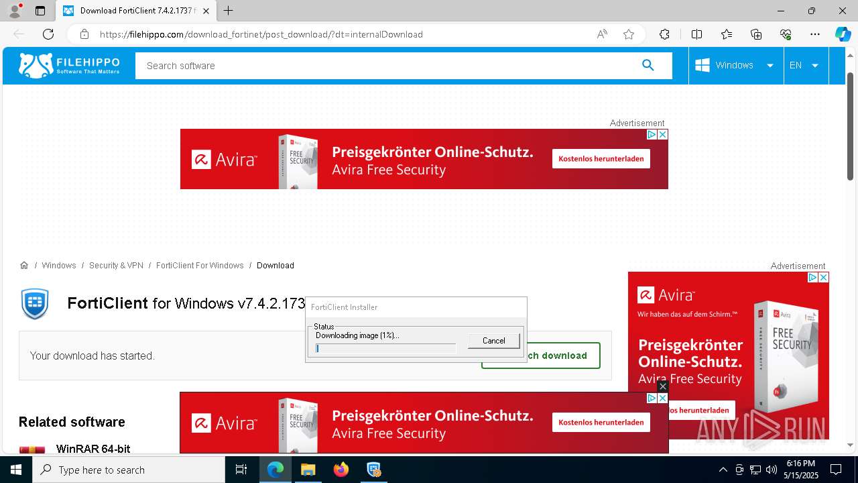Cancel the FortiClient Installer download
The width and height of the screenshot is (858, 483).
click(494, 341)
